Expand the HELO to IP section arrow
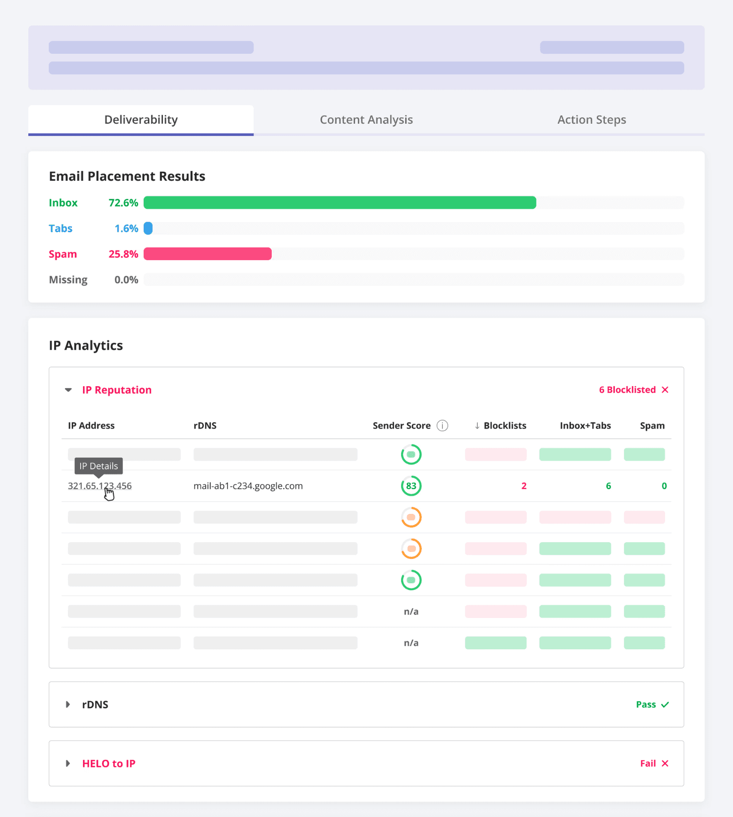This screenshot has width=733, height=817. coord(68,764)
